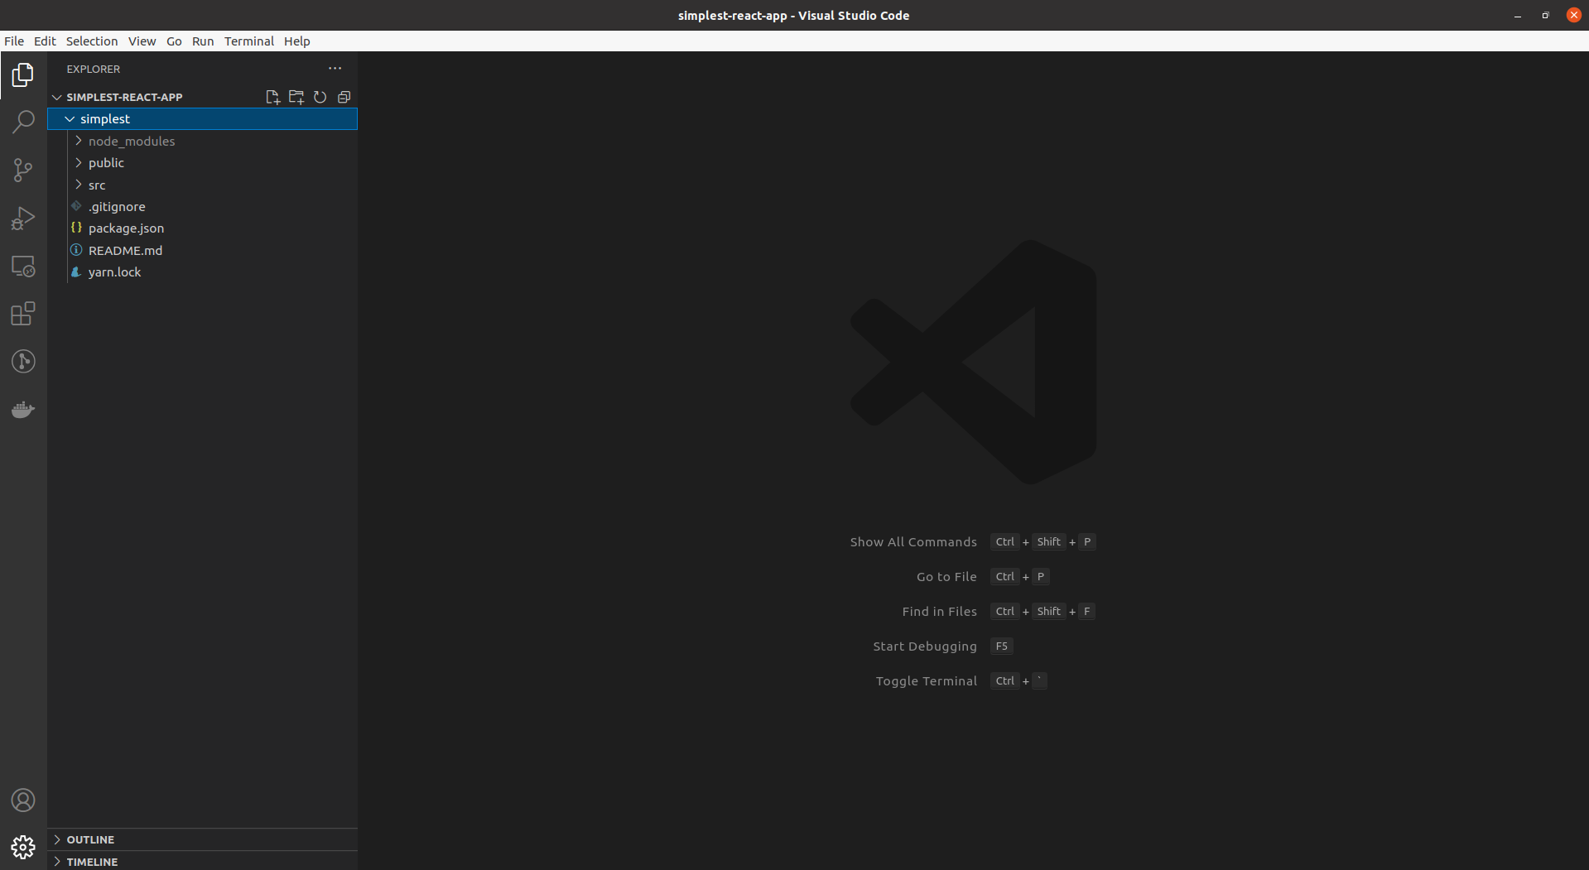This screenshot has width=1589, height=870.
Task: Open the Edit menu
Action: pyautogui.click(x=45, y=41)
